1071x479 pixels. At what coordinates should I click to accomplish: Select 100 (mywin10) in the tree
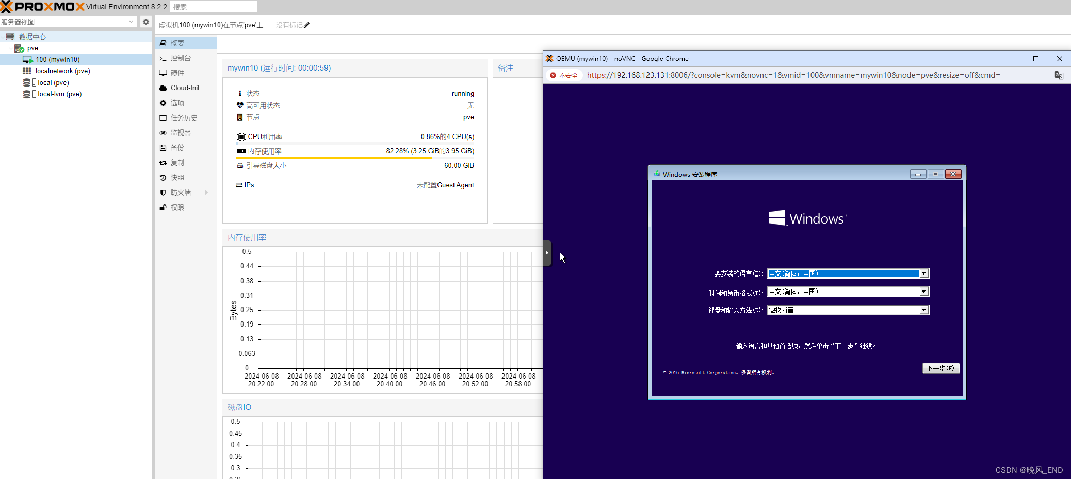(x=75, y=60)
